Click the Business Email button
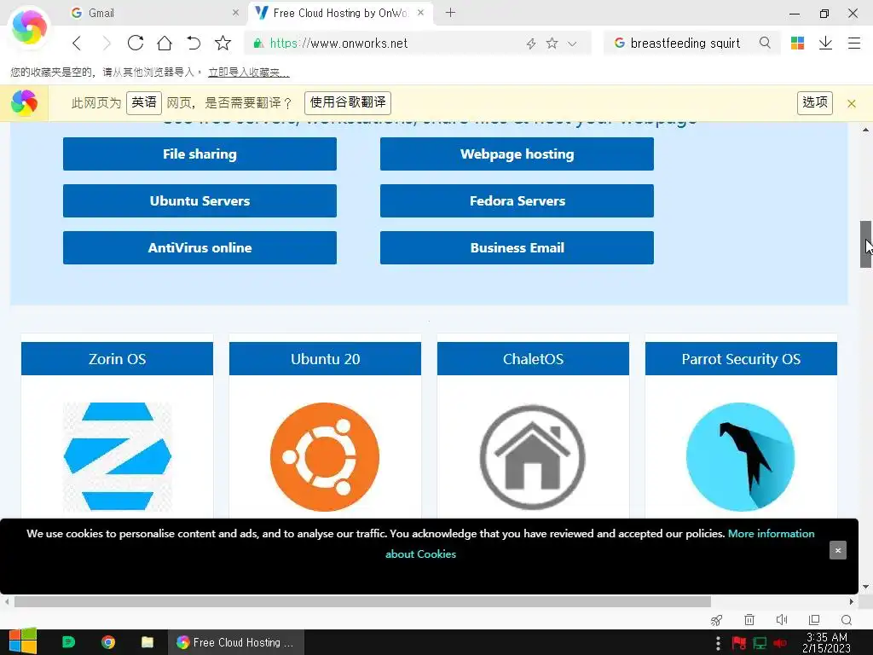Screen dimensions: 873x655 coord(517,247)
